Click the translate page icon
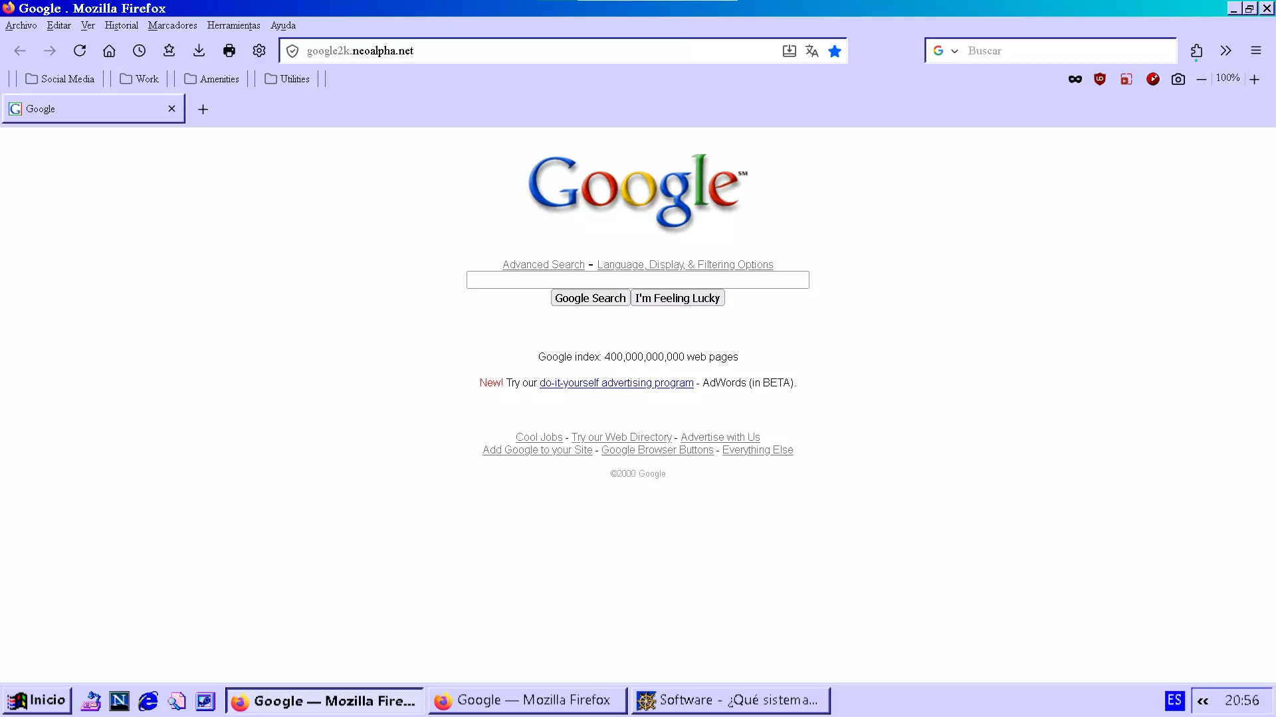The image size is (1276, 717). pos(811,51)
